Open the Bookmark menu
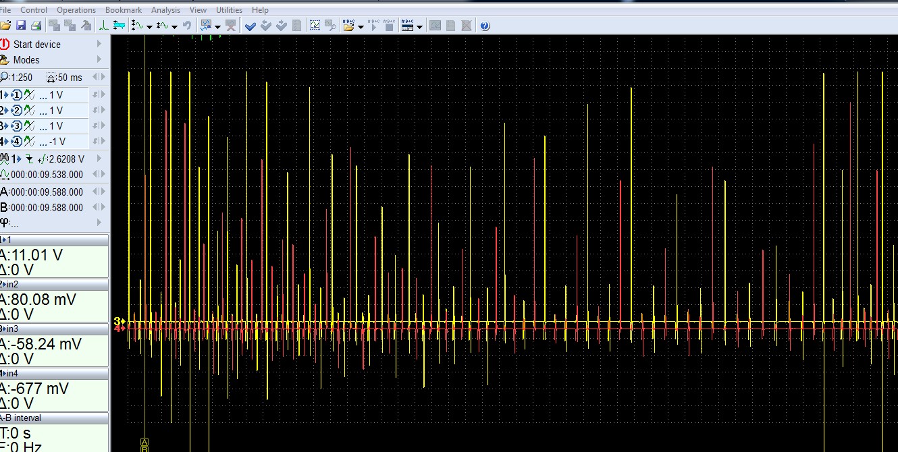Screen dimensions: 898x452 pyautogui.click(x=124, y=10)
